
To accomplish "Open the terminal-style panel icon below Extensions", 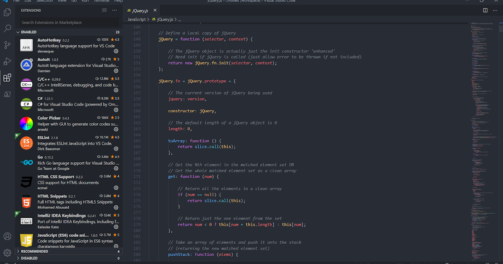I will coord(7,94).
